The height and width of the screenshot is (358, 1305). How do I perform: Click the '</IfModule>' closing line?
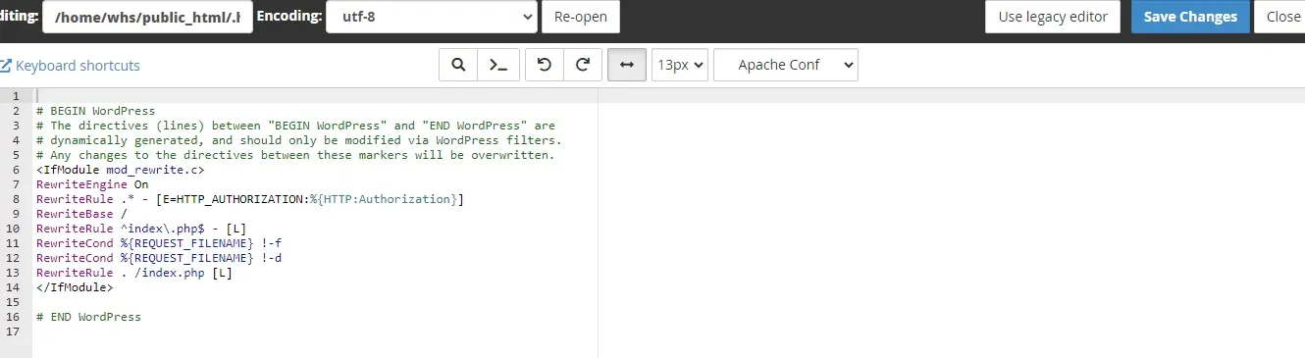[x=75, y=287]
